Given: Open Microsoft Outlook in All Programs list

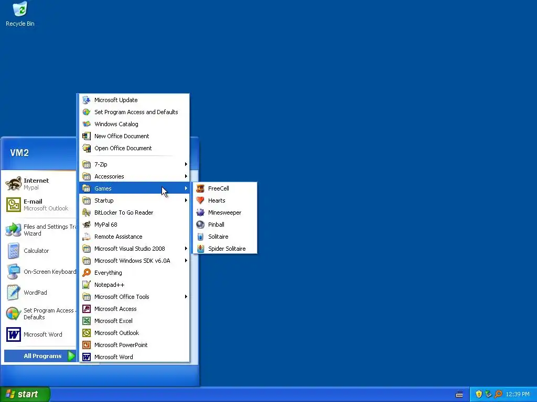Looking at the screenshot, I should point(134,332).
